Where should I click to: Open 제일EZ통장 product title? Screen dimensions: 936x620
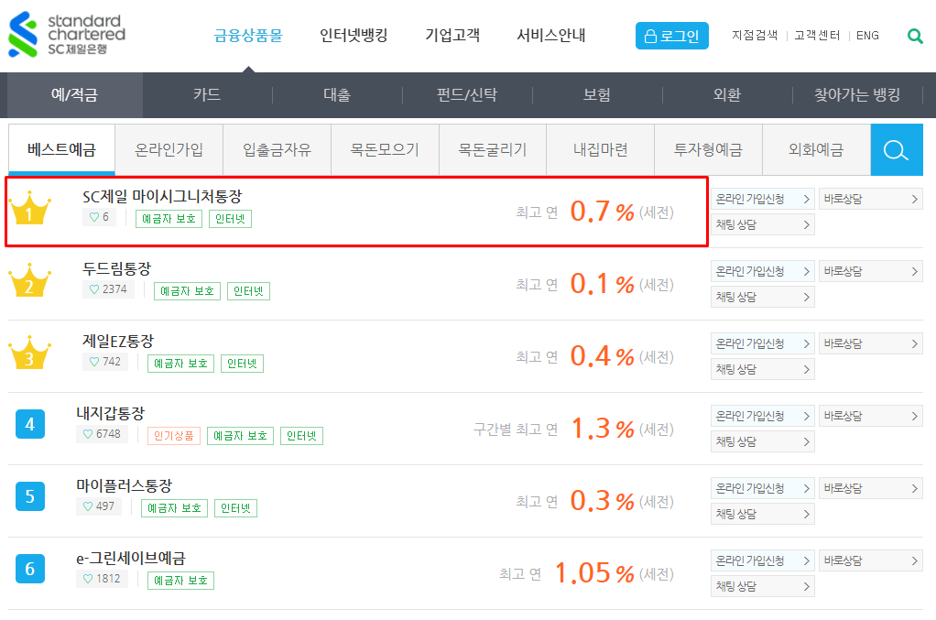click(118, 341)
